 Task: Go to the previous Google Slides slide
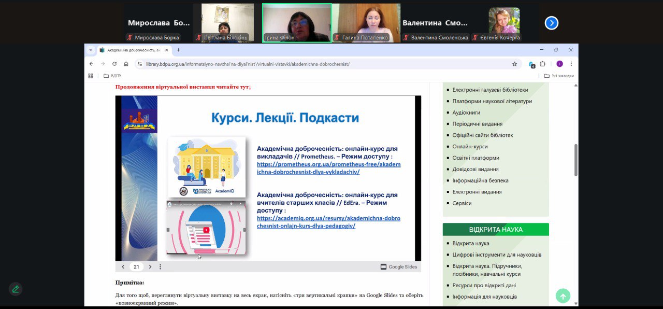123,267
